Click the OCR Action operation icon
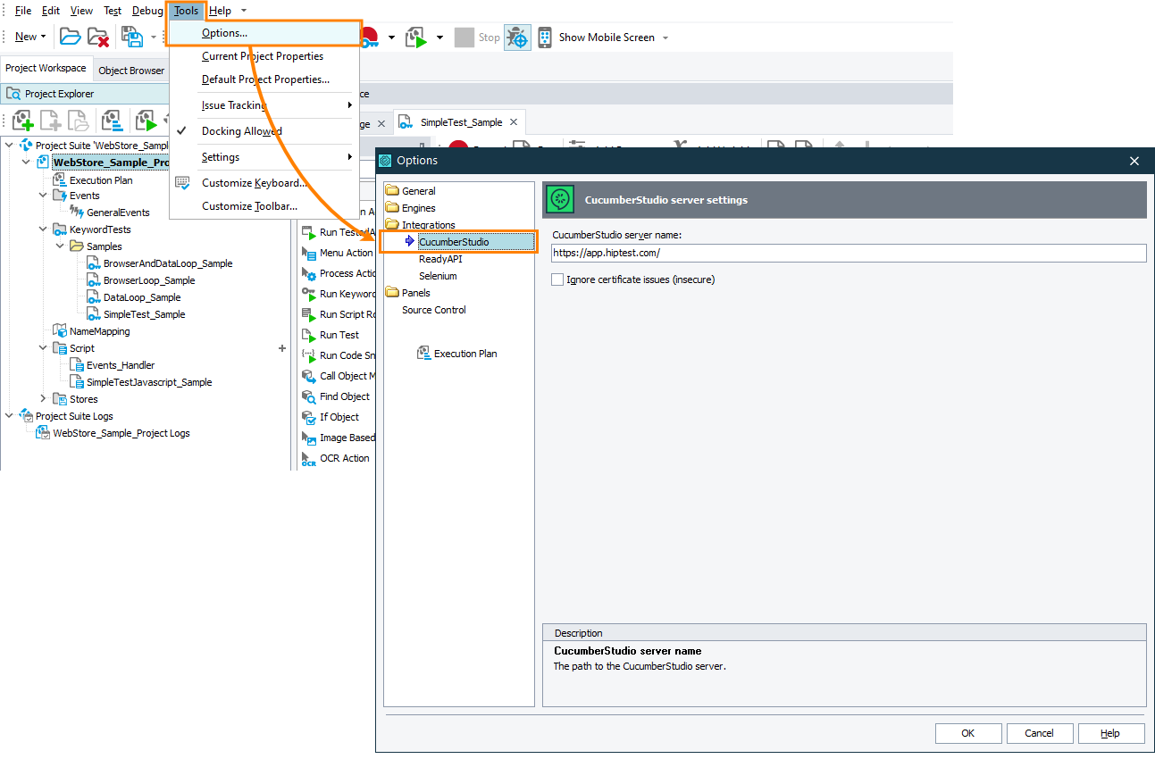Viewport: 1155px width, 784px height. click(309, 458)
